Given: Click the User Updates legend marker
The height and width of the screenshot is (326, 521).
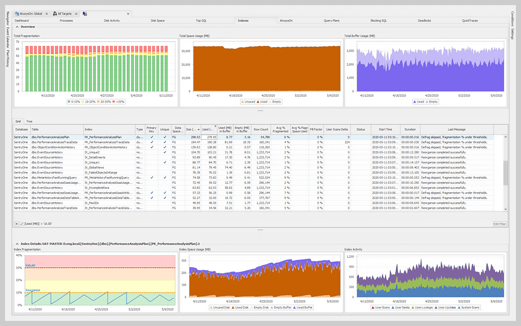Looking at the screenshot, I should click(x=437, y=307).
